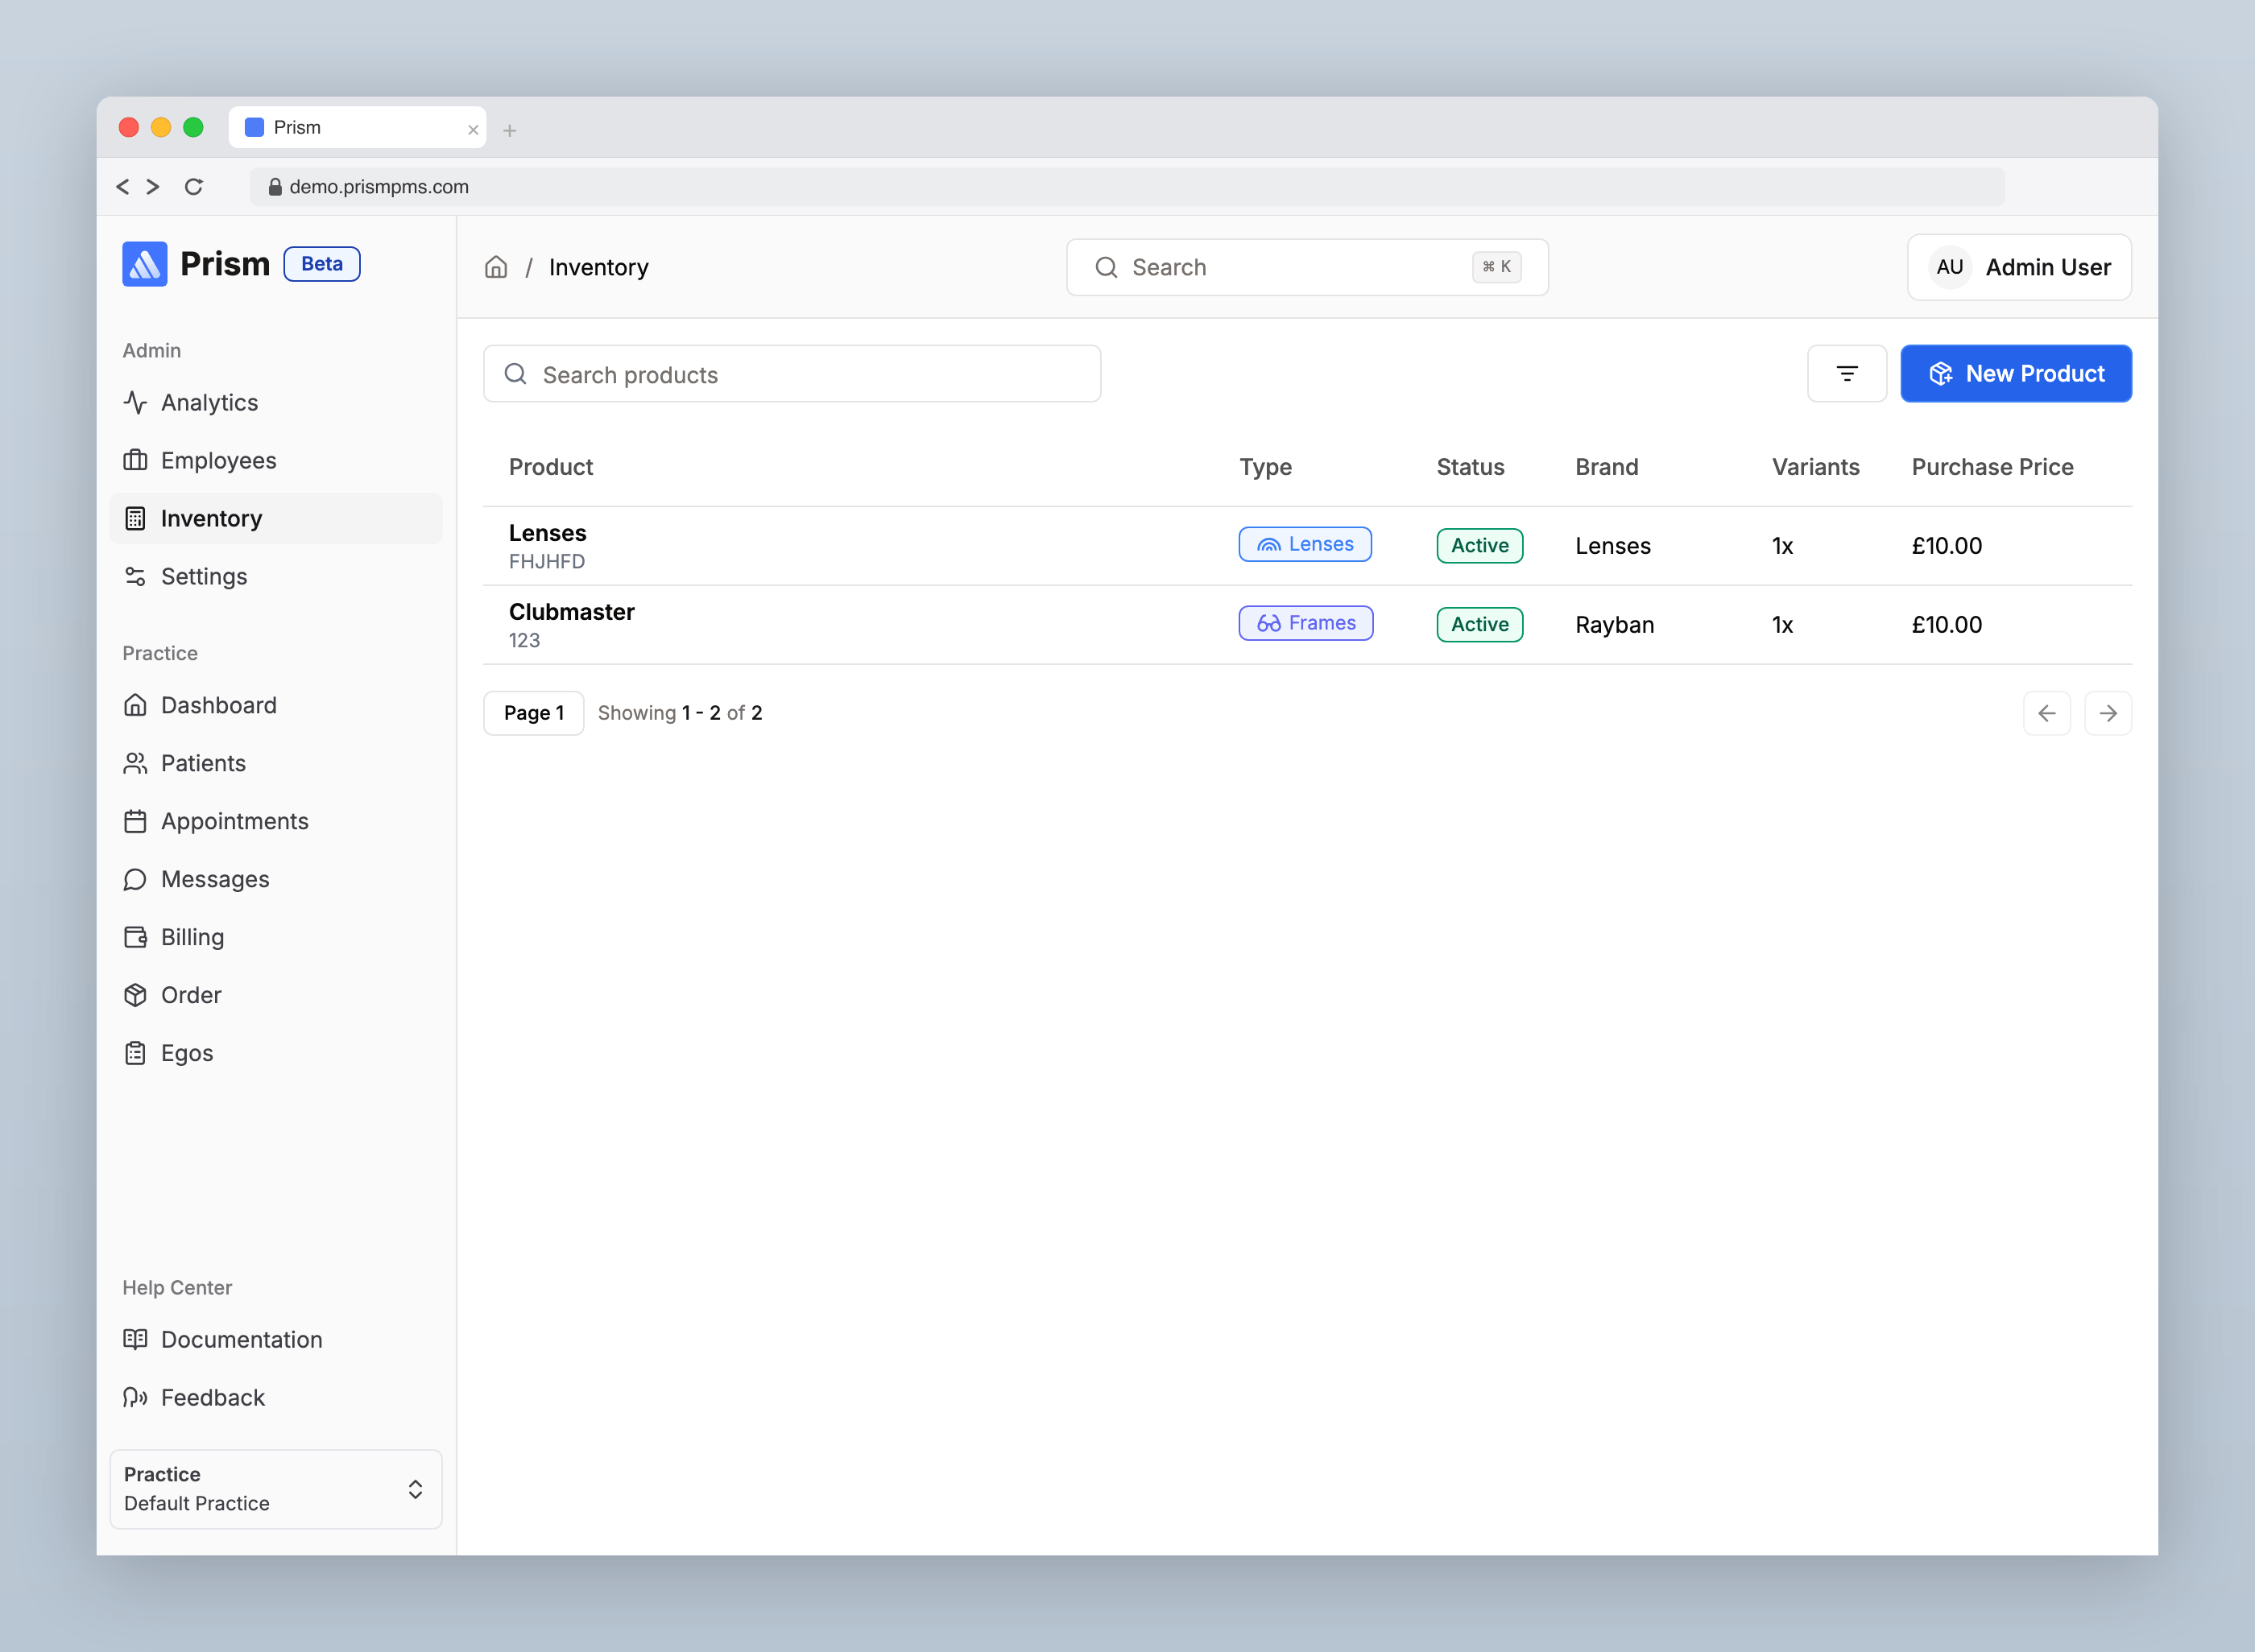Select the Inventory tab in sidebar
Viewport: 2255px width, 1652px height.
point(212,518)
